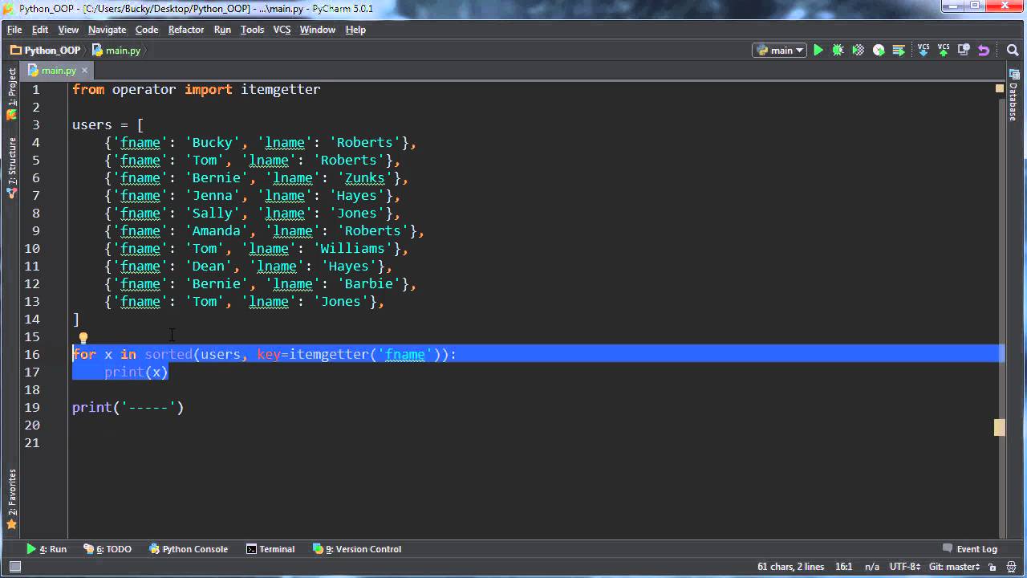Open the Refactor menu
Screen dimensions: 1027x578
(x=186, y=30)
